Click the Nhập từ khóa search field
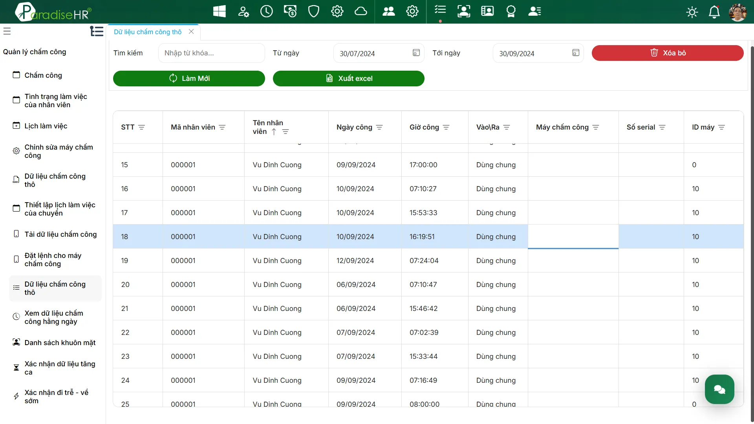 coord(211,53)
